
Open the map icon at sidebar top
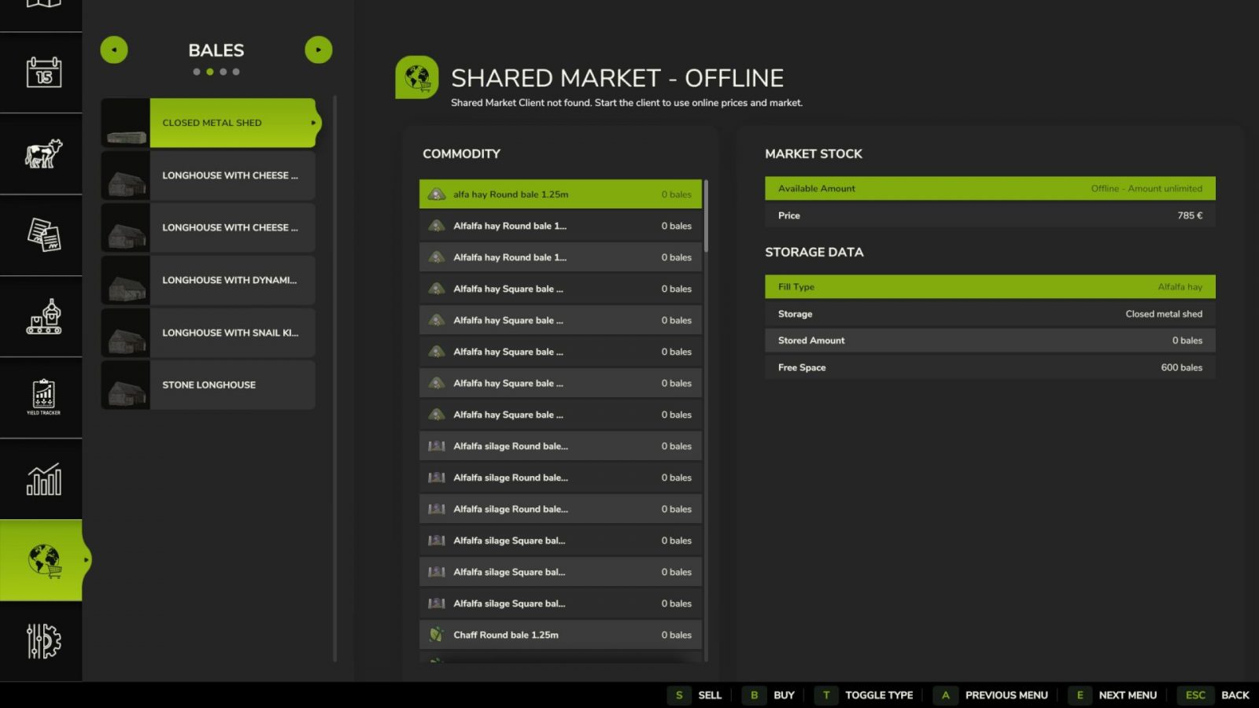click(x=43, y=4)
